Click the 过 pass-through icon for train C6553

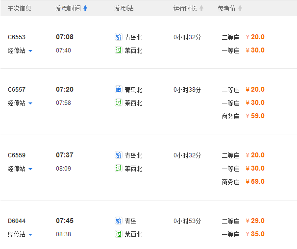tap(118, 50)
